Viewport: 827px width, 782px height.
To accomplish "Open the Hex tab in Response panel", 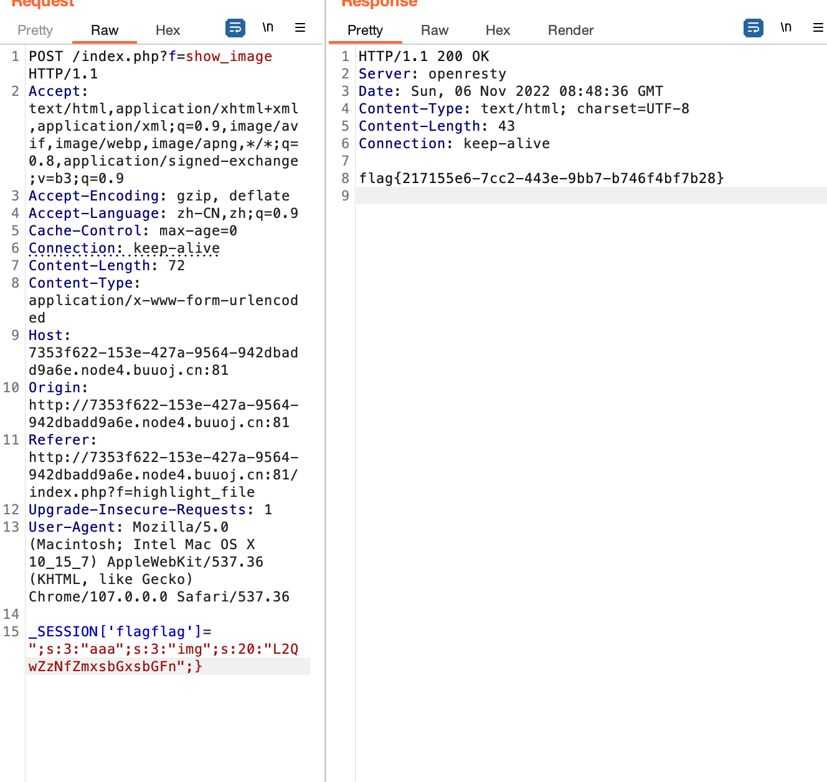I will [x=498, y=30].
